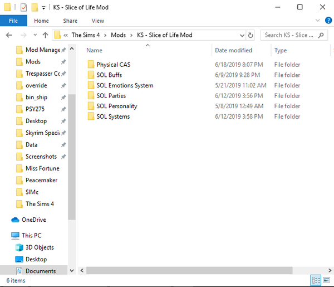Click KS - Slice of Life Mod breadcrumb
Screen dimensions: 334x287
click(165, 35)
